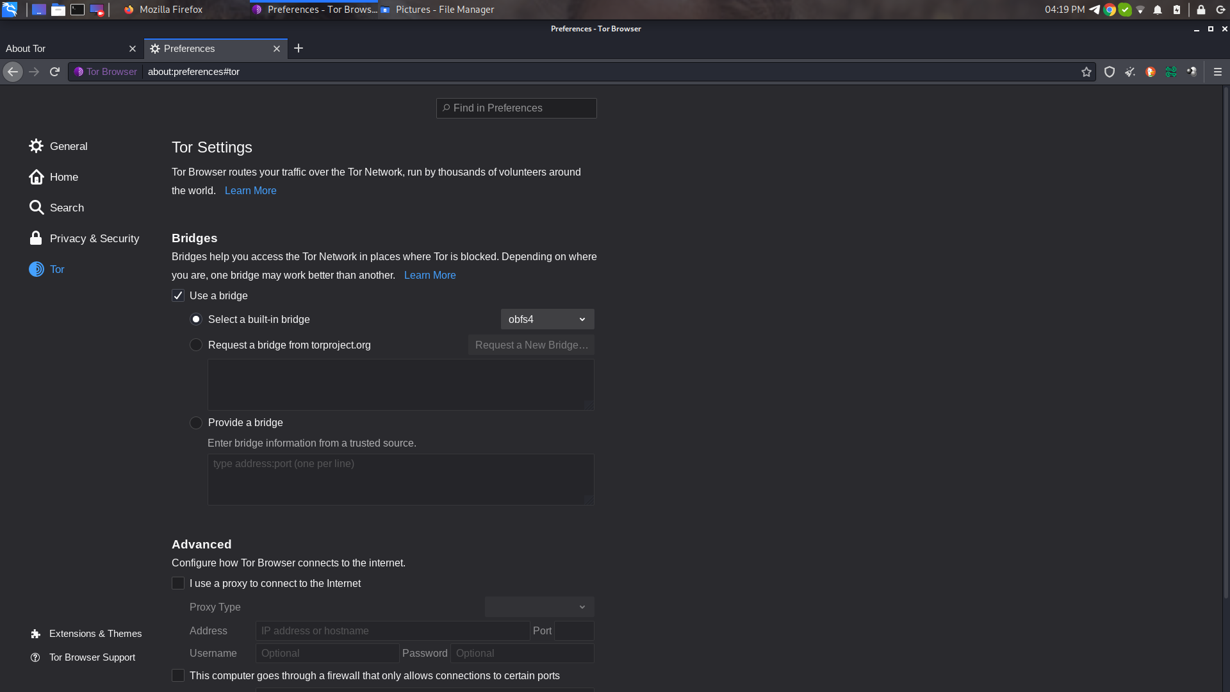The image size is (1230, 692).
Task: Open the hamburger application menu
Action: coord(1218,72)
